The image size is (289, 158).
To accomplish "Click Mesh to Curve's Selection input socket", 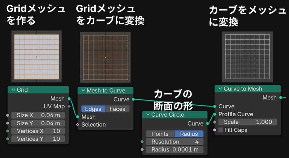I will [78, 125].
